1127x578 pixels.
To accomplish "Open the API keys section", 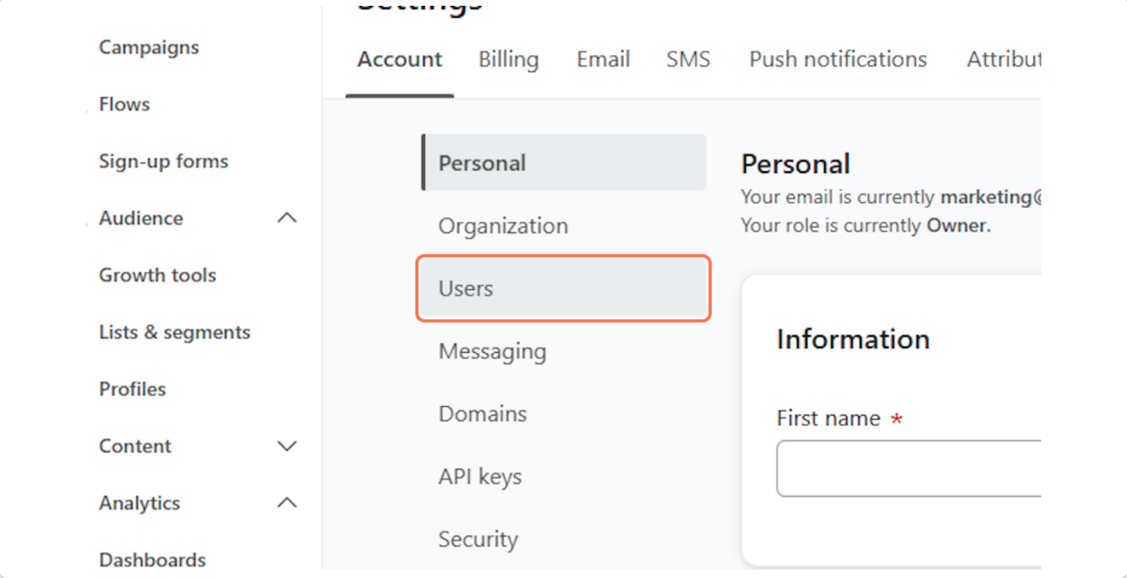I will coord(480,476).
